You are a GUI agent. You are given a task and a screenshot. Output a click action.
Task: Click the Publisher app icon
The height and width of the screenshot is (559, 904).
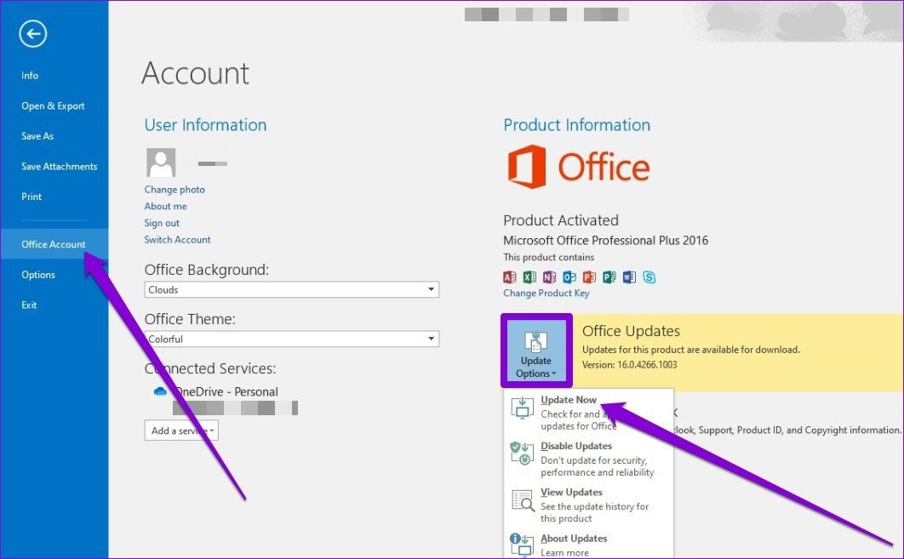coord(609,277)
